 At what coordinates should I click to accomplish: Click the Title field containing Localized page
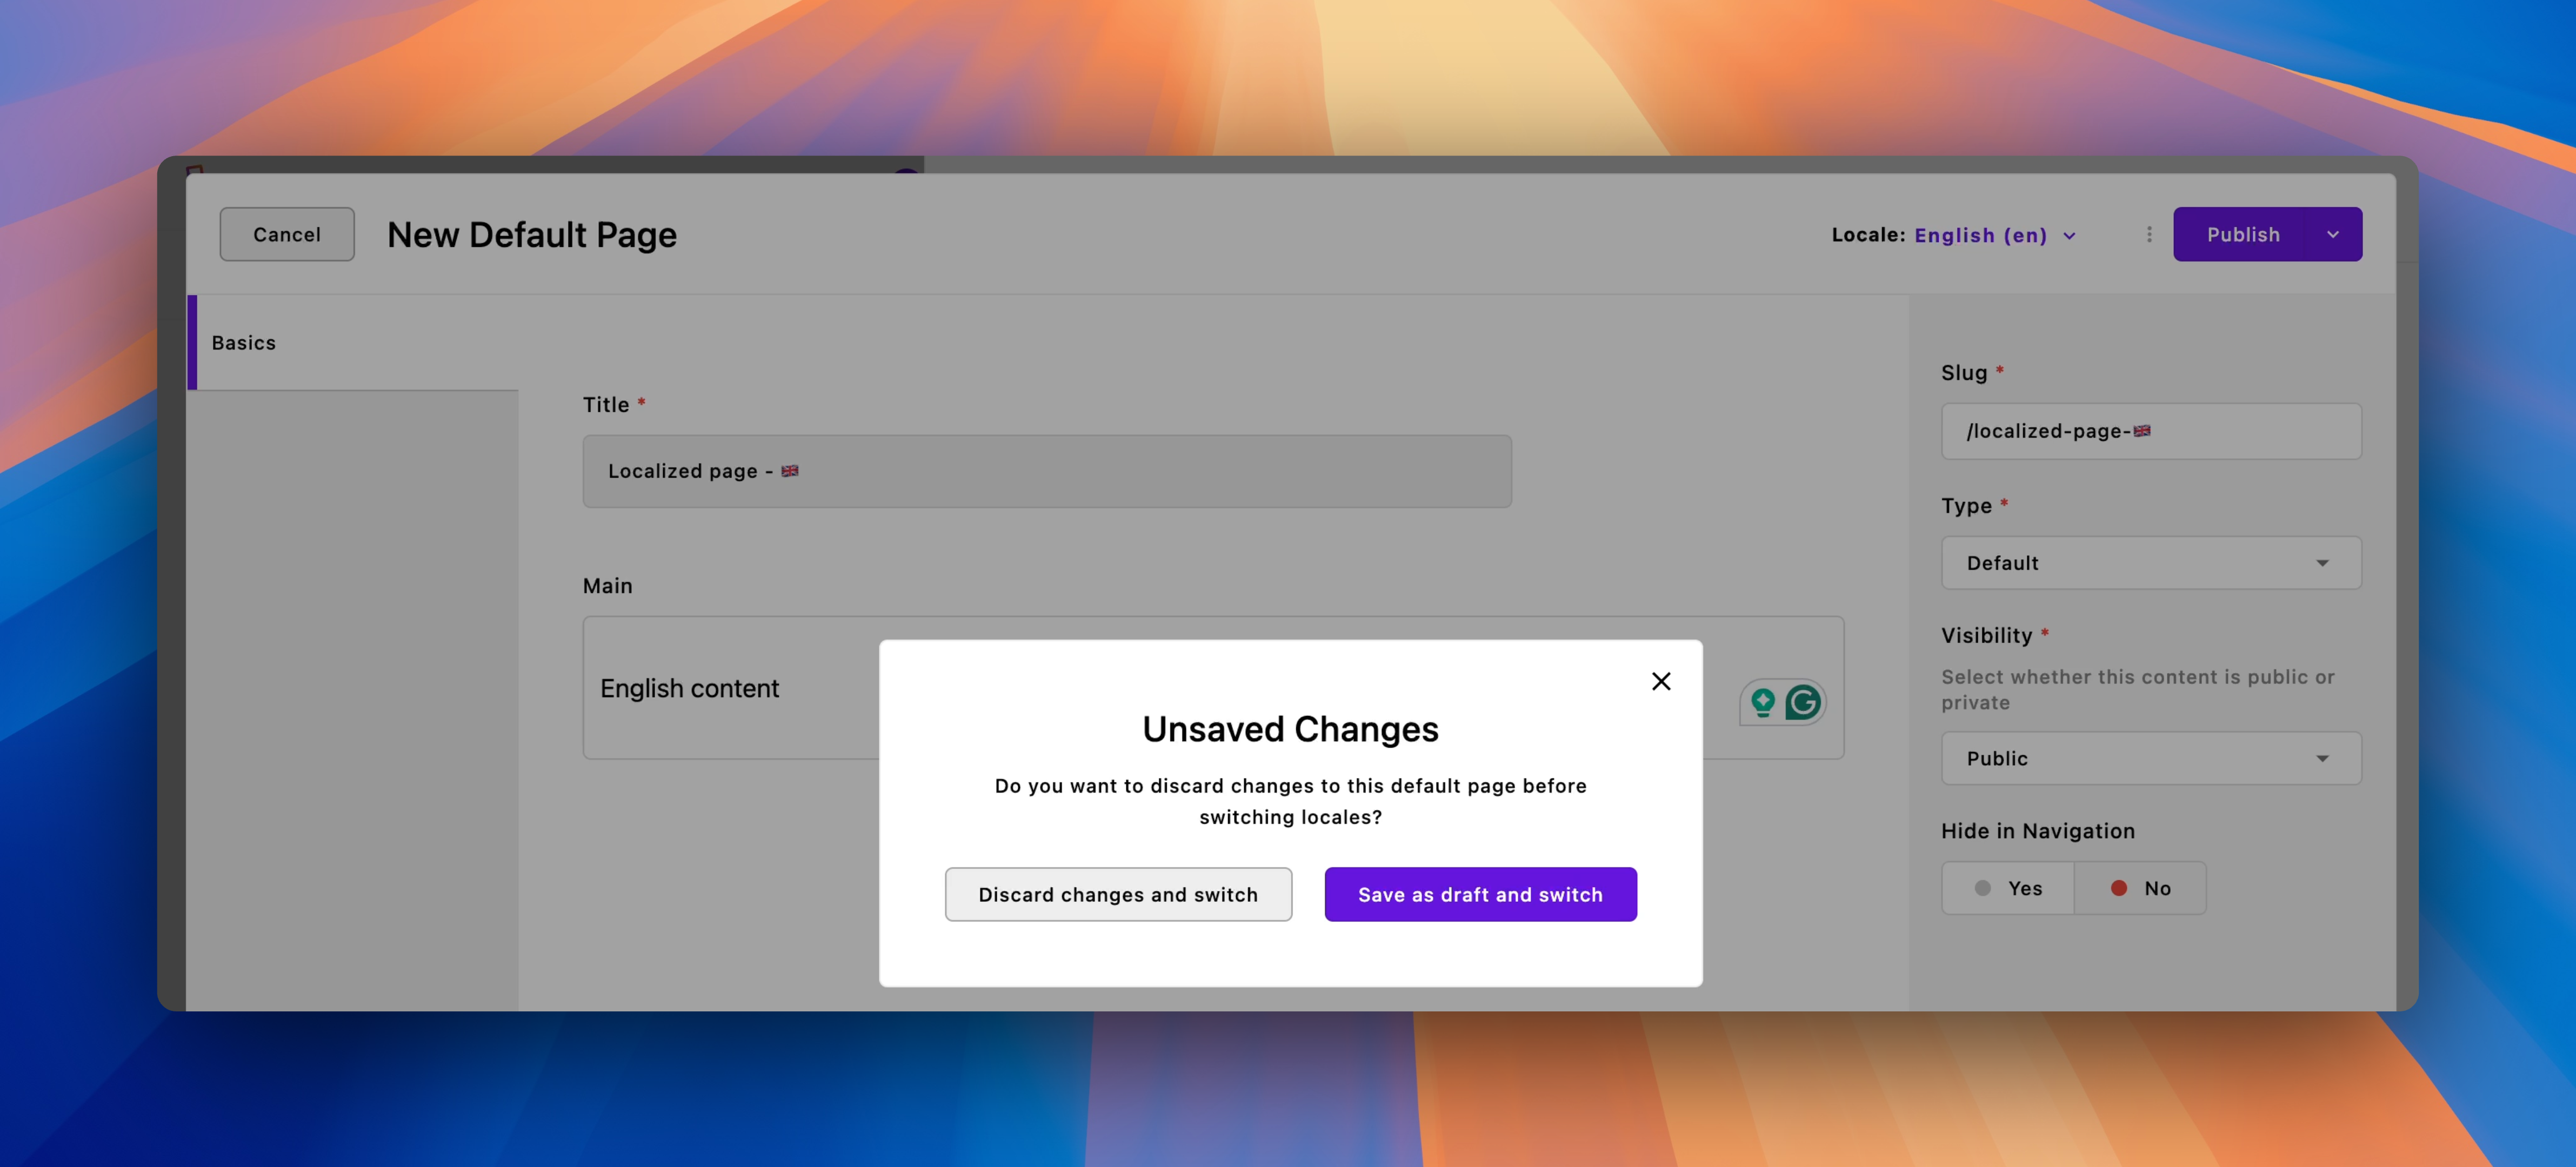pos(1046,471)
